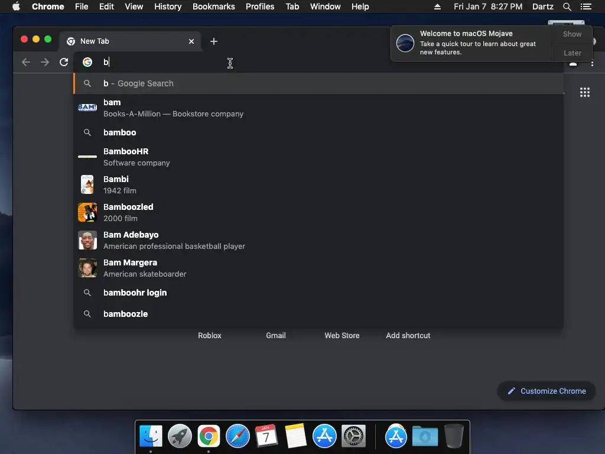Click the Bamboozled film poster thumbnail

pos(87,212)
